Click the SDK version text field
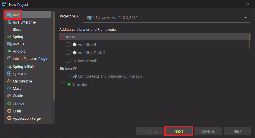The height and width of the screenshot is (138, 255). pos(166,18)
